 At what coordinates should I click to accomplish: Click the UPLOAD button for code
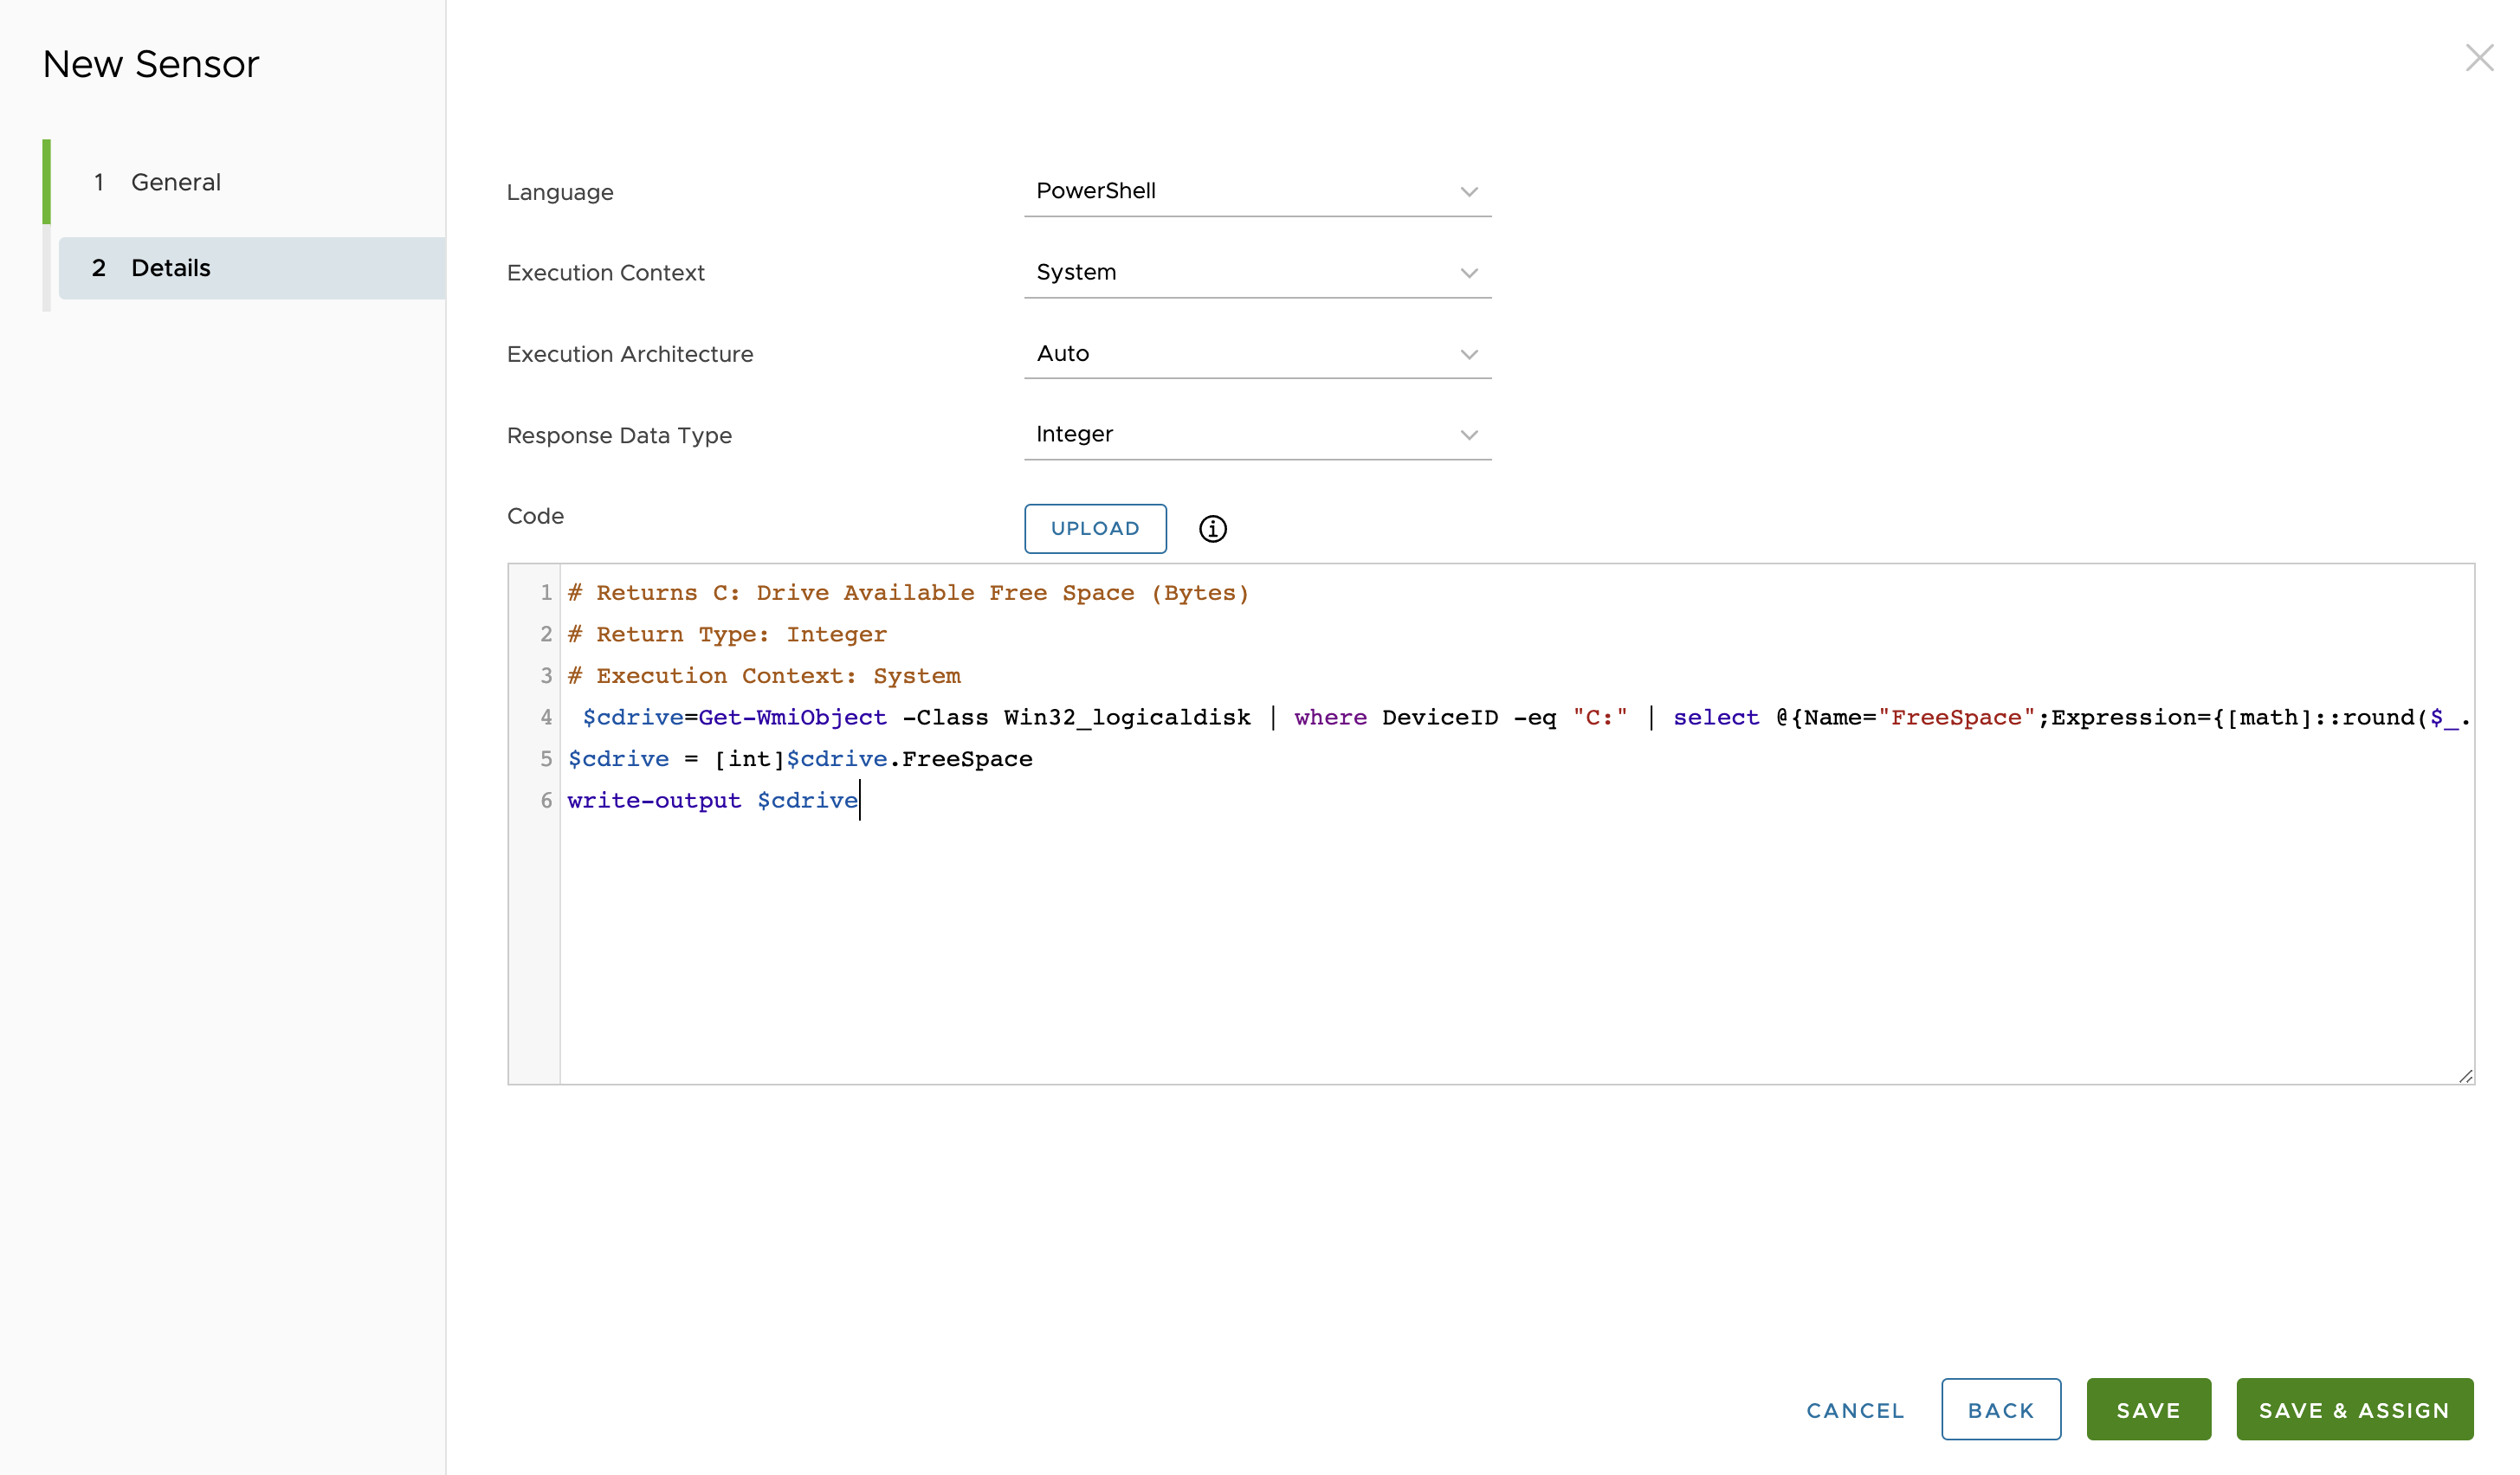coord(1095,529)
